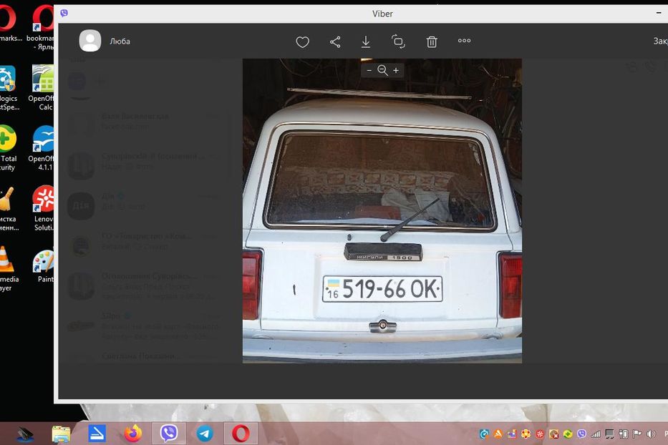The height and width of the screenshot is (445, 668).
Task: Click the sender name Люба
Action: (120, 41)
